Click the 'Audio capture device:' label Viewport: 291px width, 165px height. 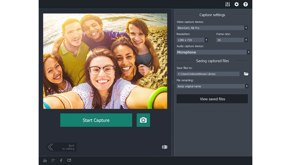pyautogui.click(x=190, y=46)
